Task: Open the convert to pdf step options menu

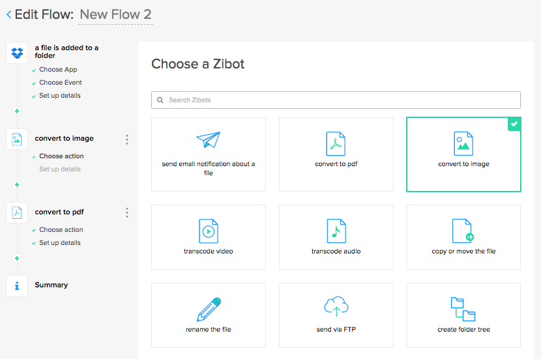Action: click(x=127, y=213)
